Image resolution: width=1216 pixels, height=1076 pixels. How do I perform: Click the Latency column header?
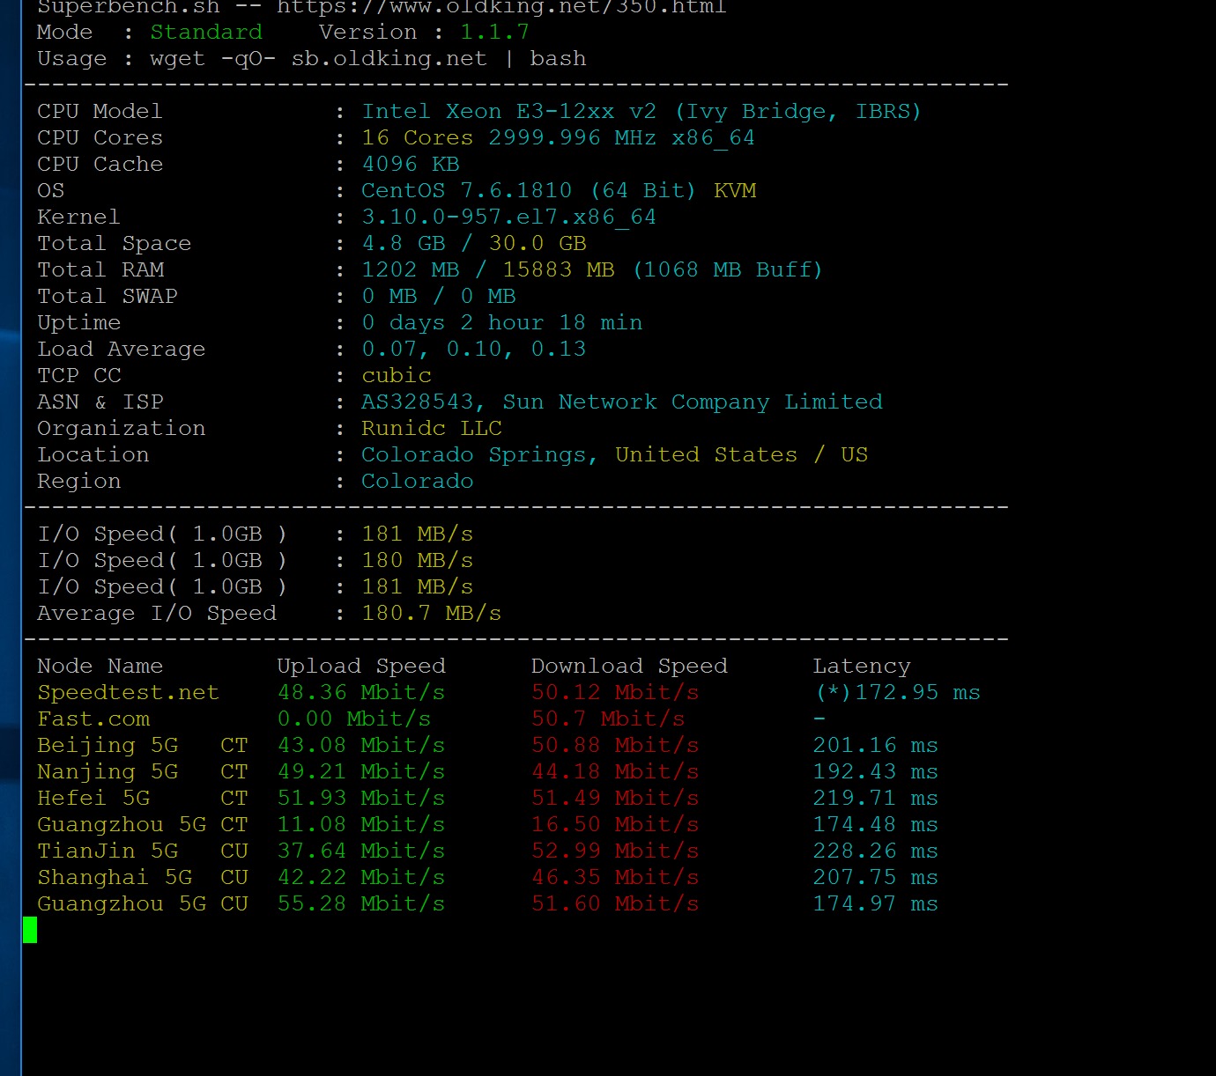[x=862, y=667]
